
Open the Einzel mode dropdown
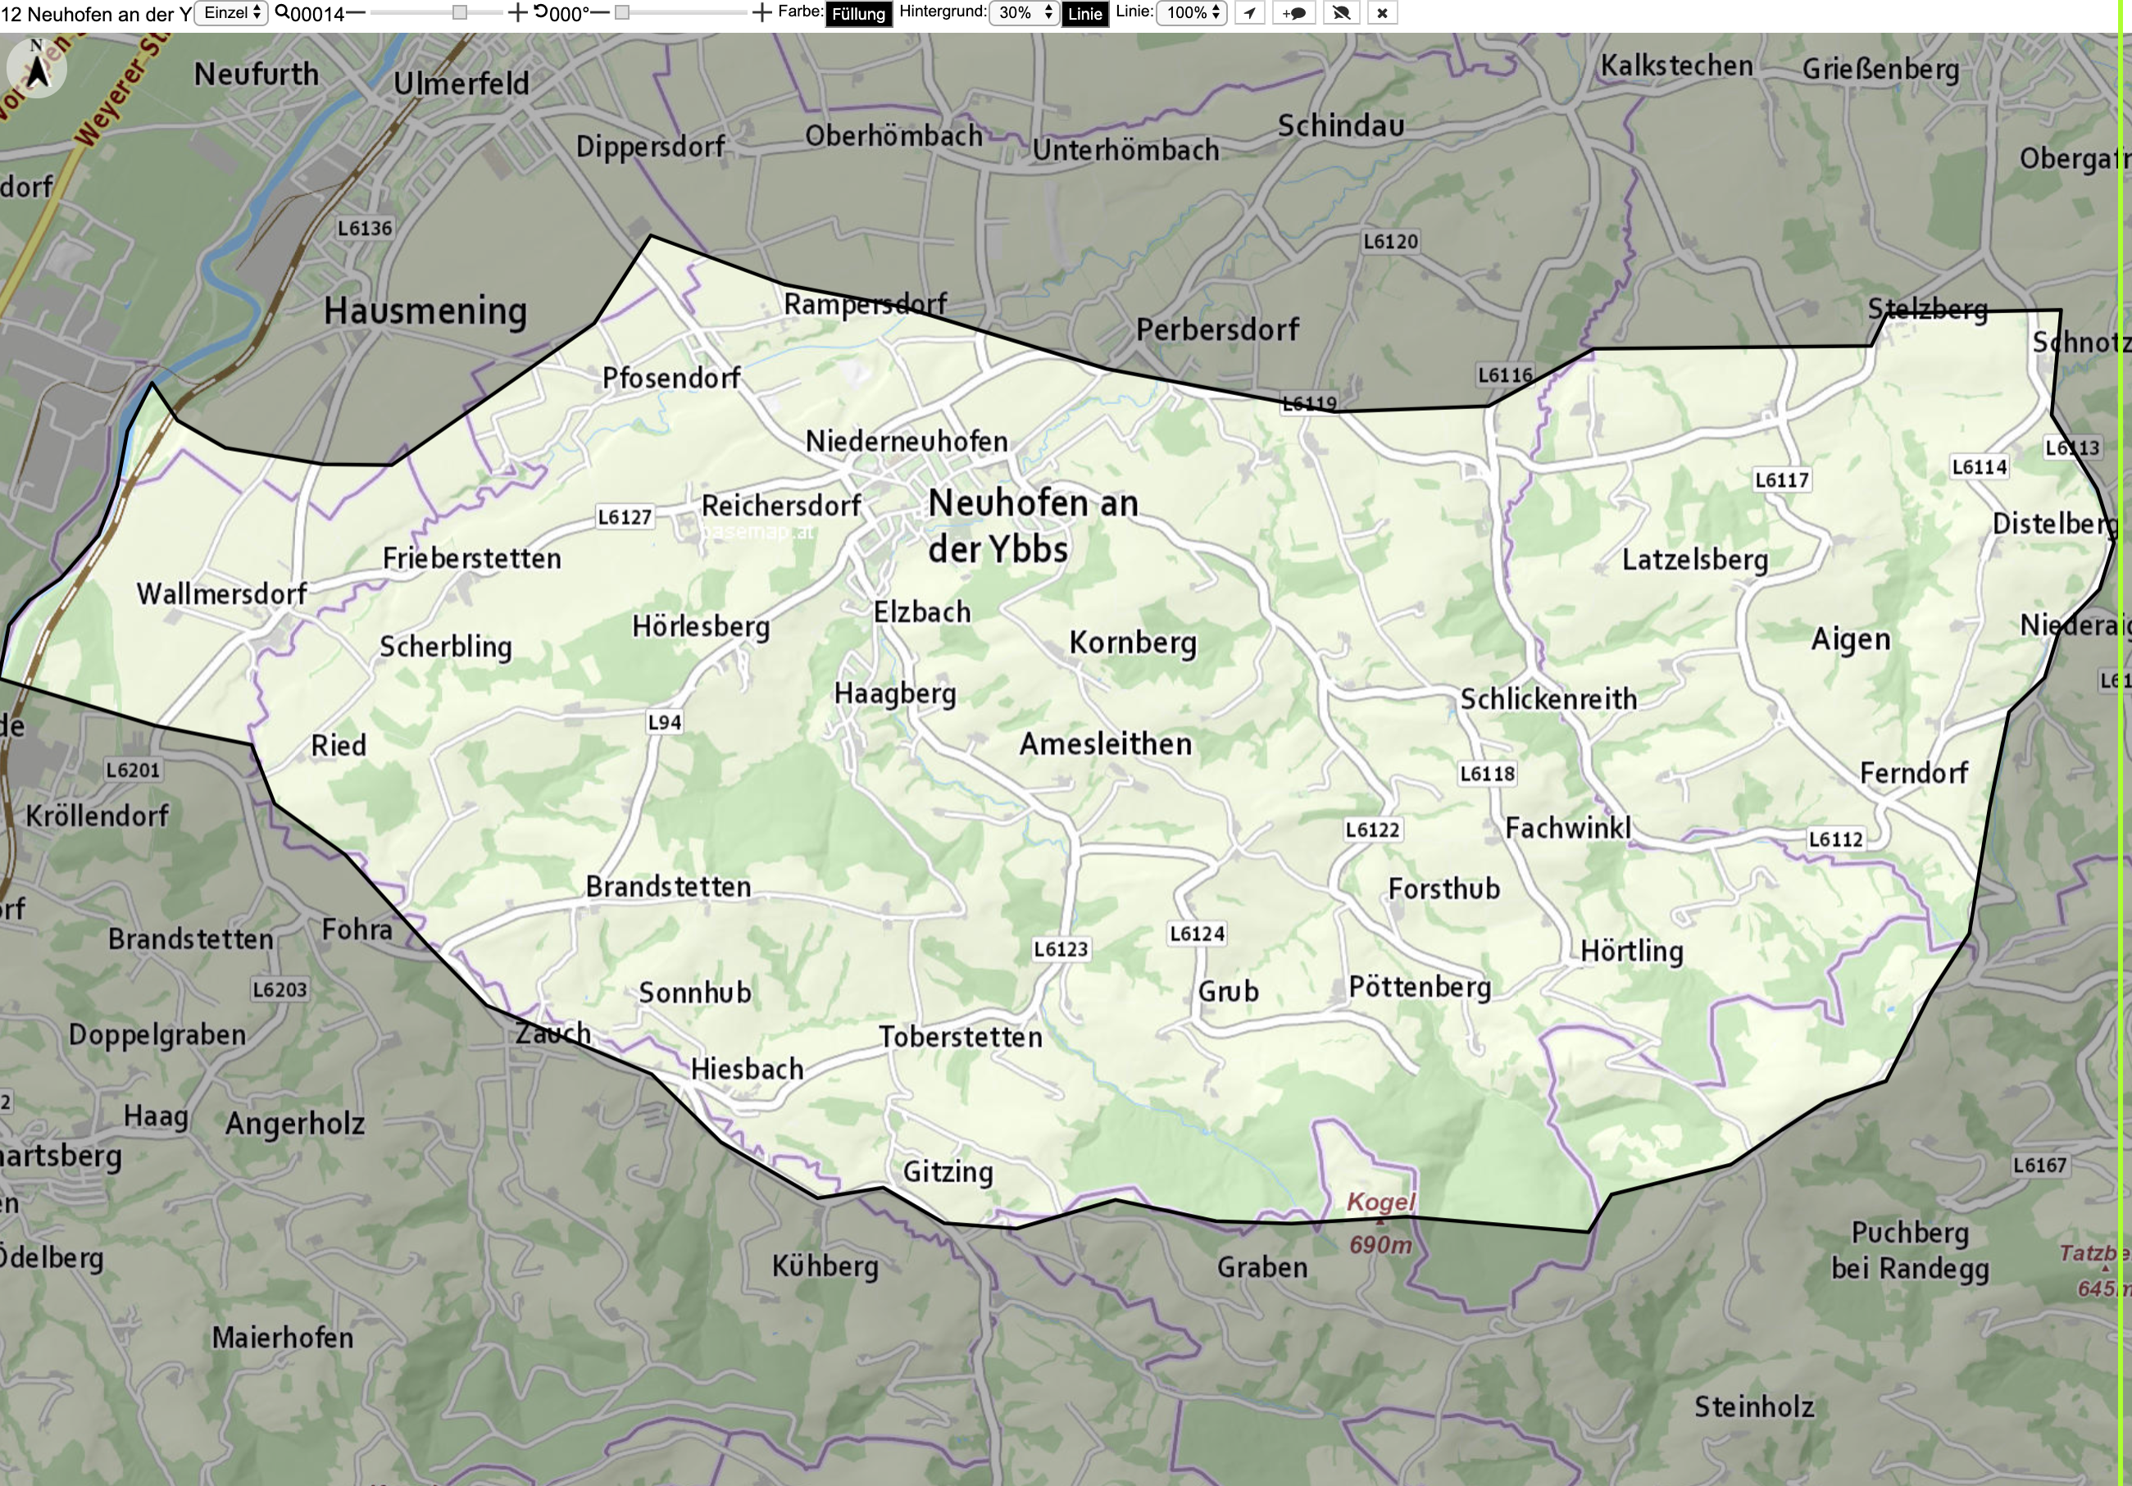[231, 13]
